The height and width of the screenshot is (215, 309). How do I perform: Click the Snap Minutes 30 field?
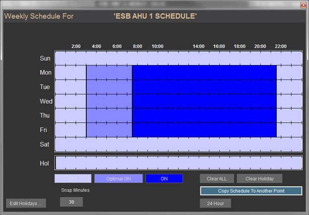tap(71, 202)
